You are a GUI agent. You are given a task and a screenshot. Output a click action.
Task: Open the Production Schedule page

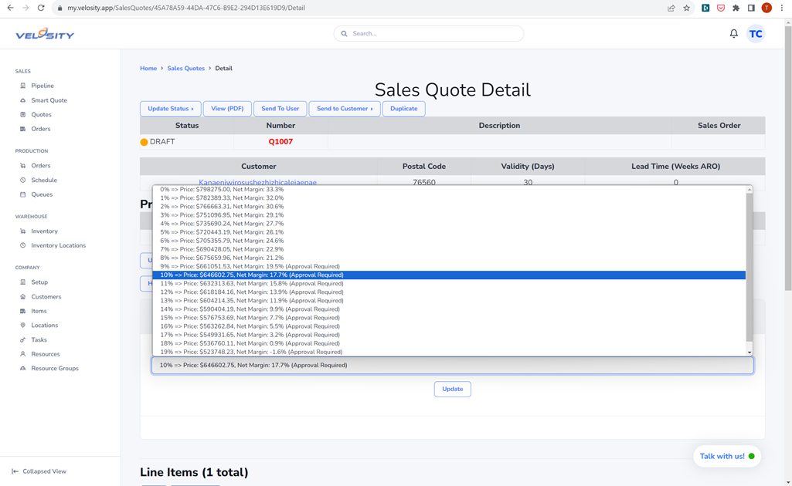[44, 180]
